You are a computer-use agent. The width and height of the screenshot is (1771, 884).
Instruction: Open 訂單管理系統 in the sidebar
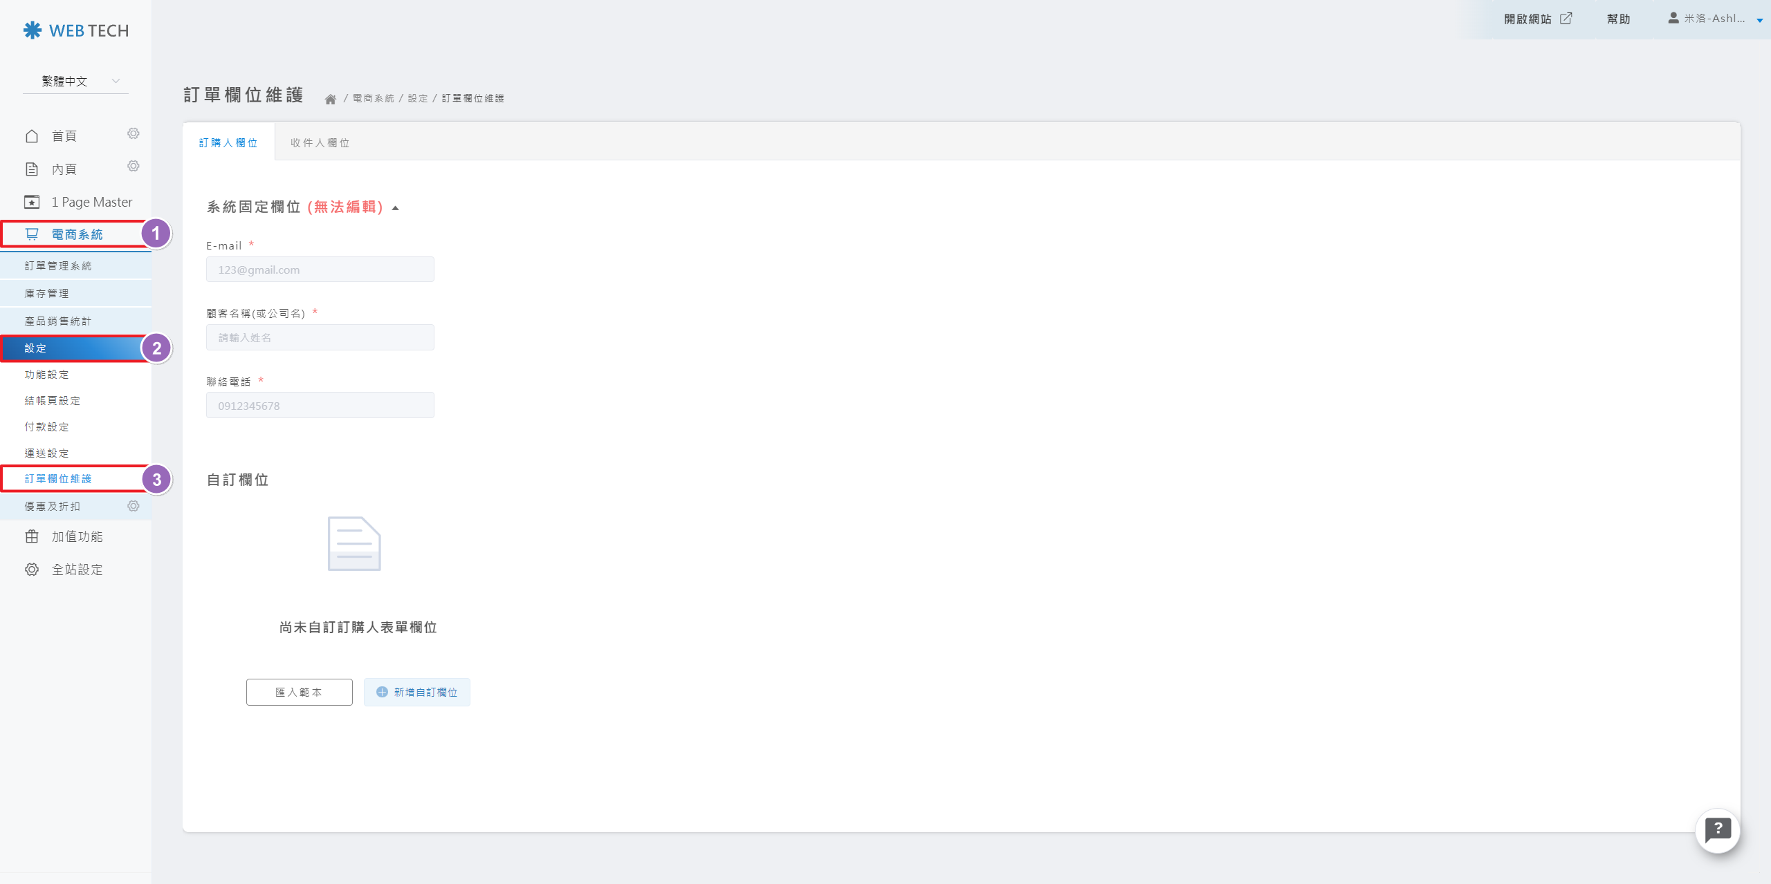pyautogui.click(x=58, y=265)
